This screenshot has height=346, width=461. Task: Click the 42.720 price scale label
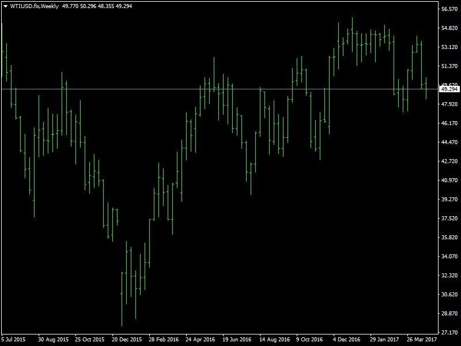coord(449,161)
